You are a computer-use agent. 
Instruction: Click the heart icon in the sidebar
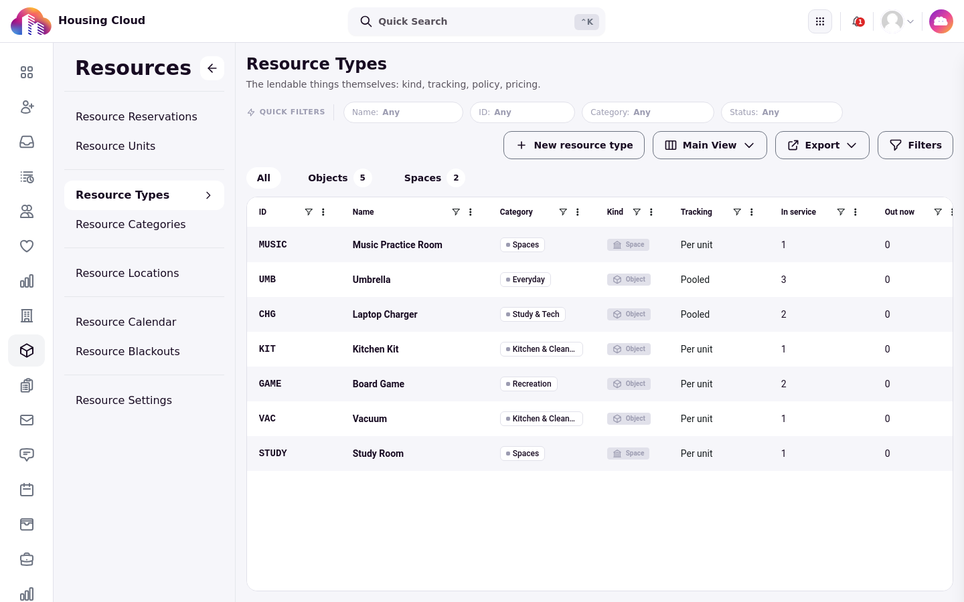(x=27, y=246)
